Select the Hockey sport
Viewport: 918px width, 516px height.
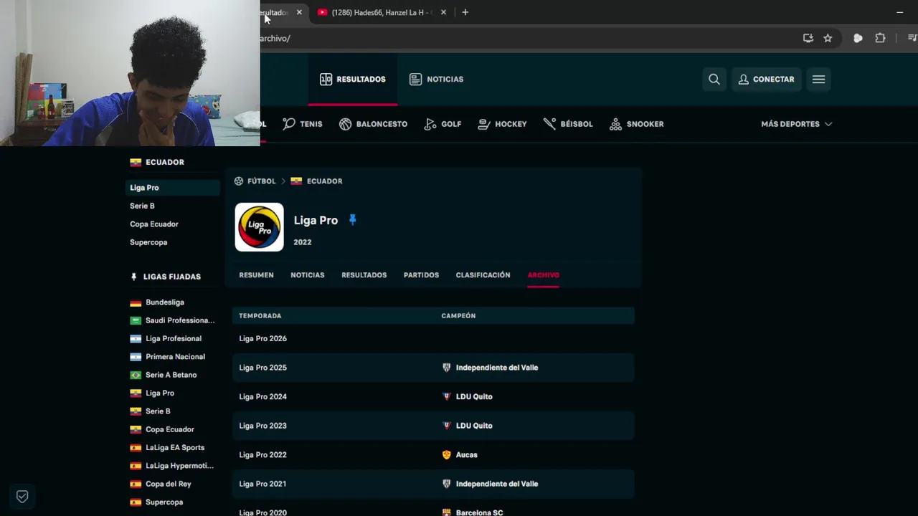tap(502, 124)
